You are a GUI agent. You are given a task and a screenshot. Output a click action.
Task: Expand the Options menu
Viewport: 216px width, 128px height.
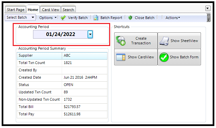coord(48,18)
